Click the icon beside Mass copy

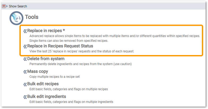coord(25,72)
